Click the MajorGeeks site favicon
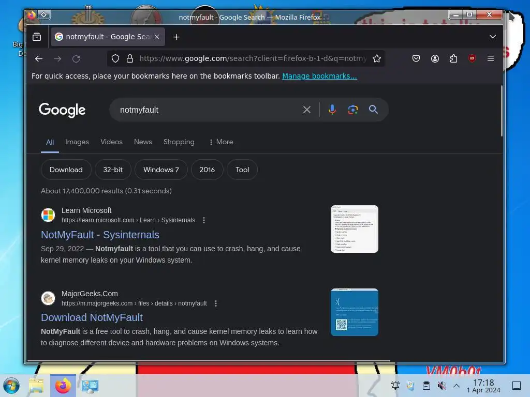Screen dimensions: 530x397 48,298
